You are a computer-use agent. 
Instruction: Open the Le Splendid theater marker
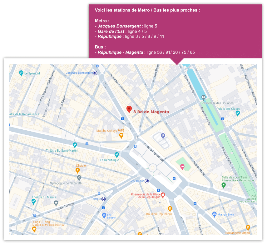[21, 73]
